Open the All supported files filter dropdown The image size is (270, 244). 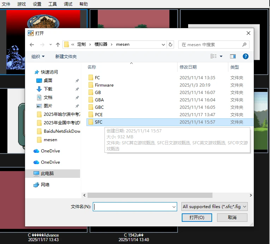214,207
